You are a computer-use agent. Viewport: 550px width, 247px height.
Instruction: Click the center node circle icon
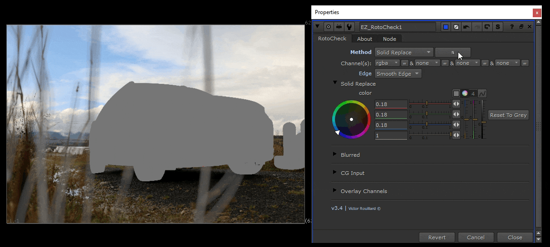pyautogui.click(x=328, y=27)
